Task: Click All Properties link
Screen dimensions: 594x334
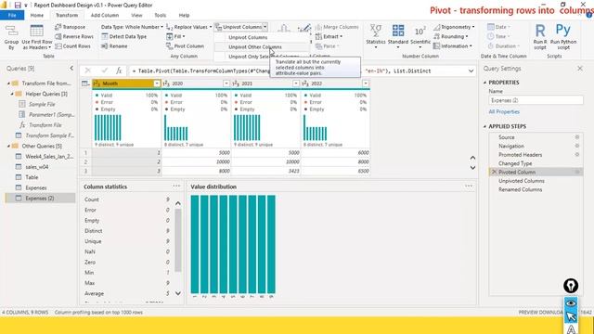Action: click(504, 111)
